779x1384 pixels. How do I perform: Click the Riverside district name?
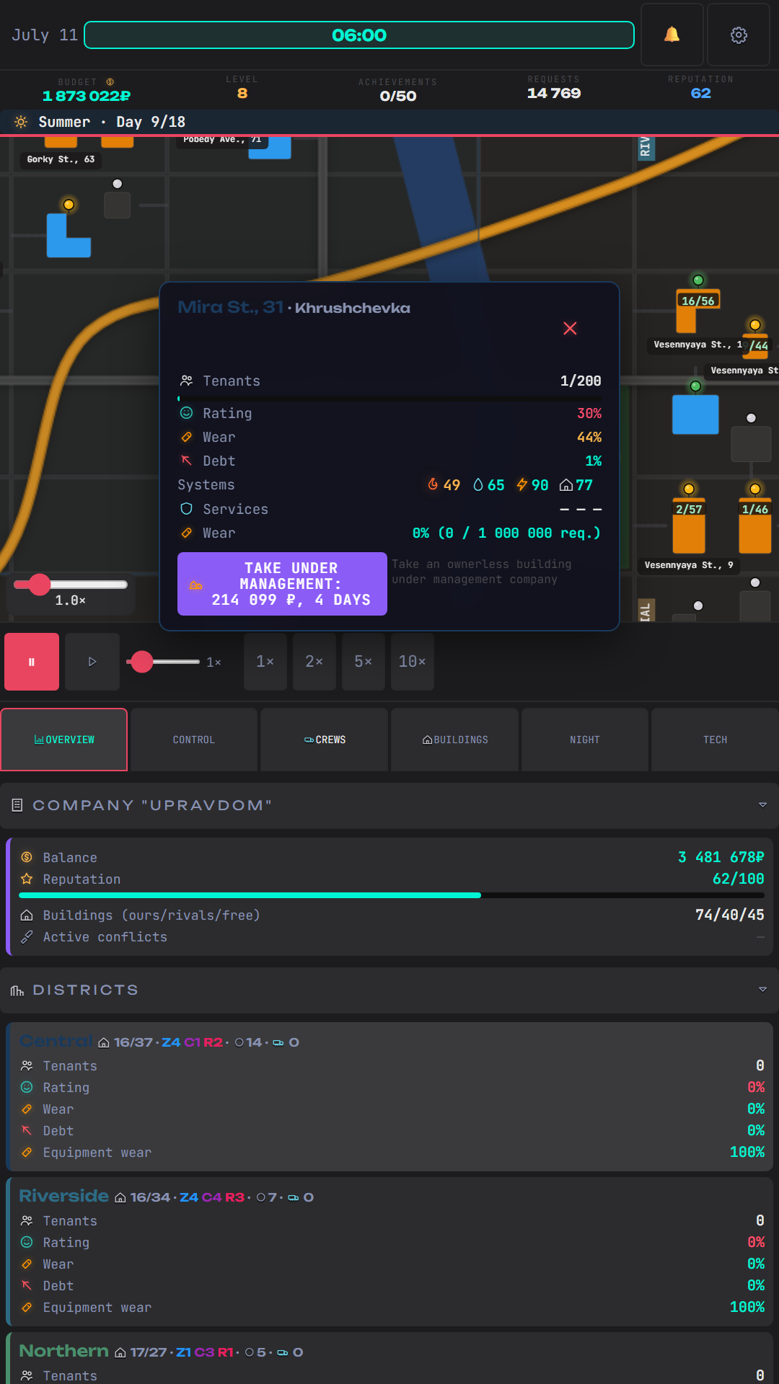64,1196
